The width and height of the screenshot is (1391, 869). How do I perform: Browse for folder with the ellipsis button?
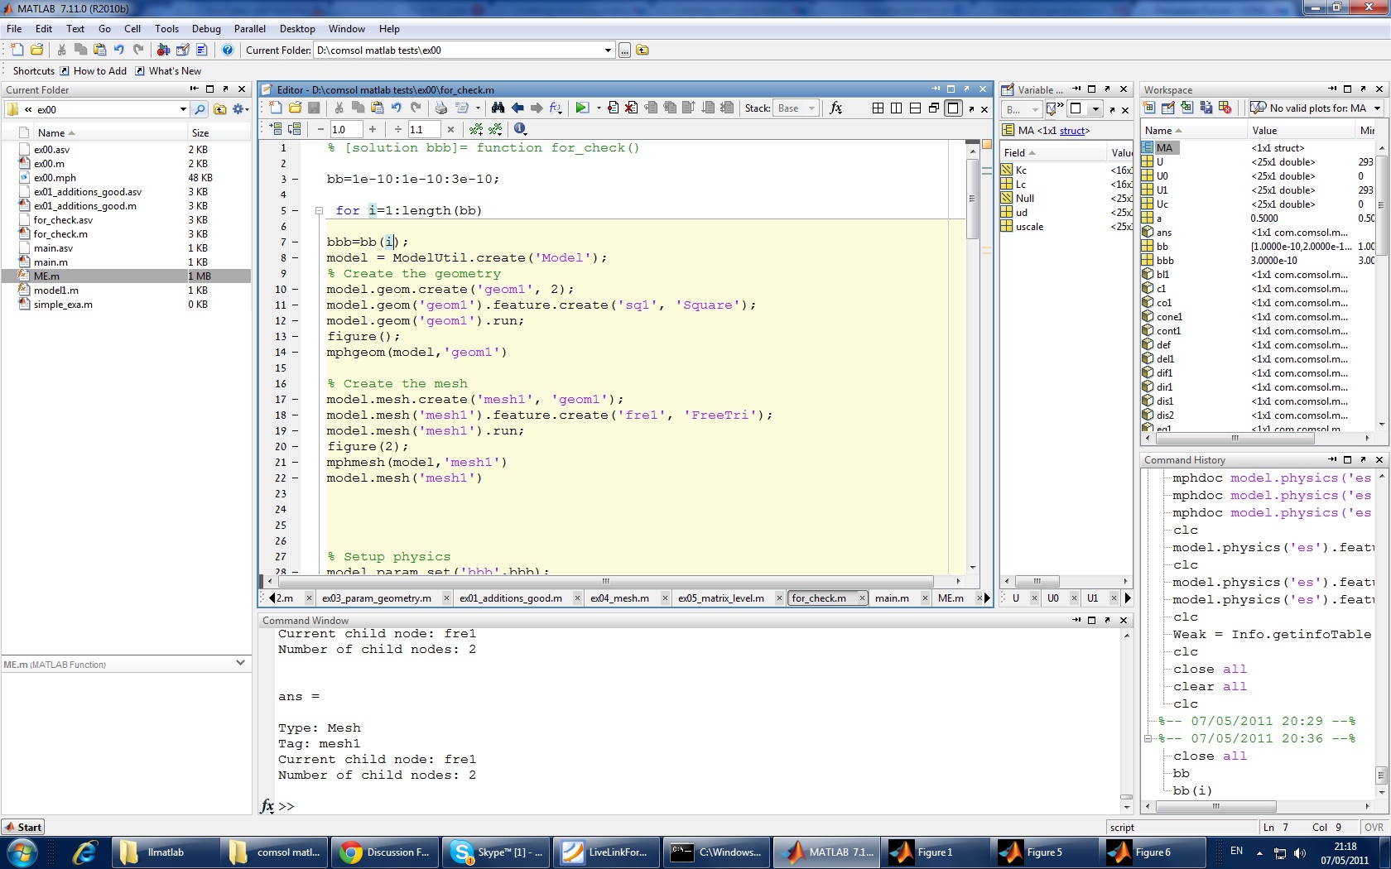[624, 50]
